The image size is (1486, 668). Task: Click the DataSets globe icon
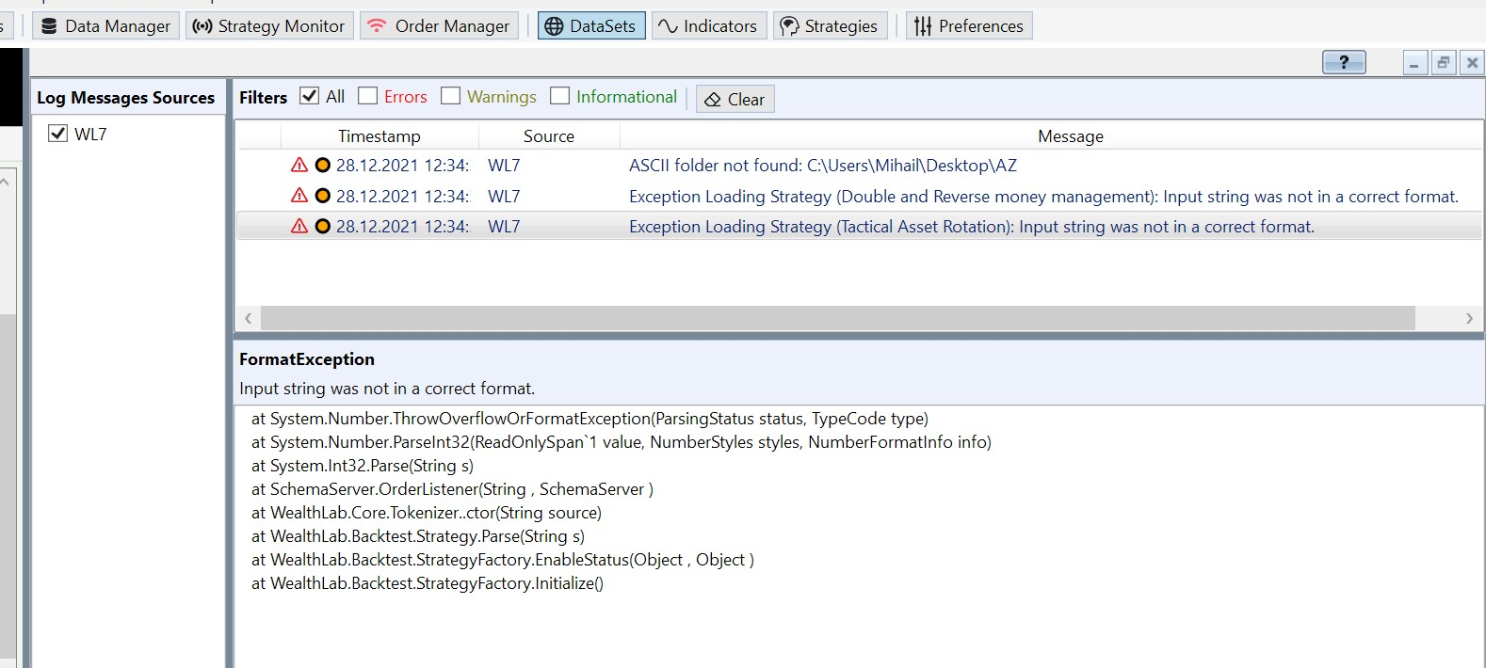click(x=555, y=26)
